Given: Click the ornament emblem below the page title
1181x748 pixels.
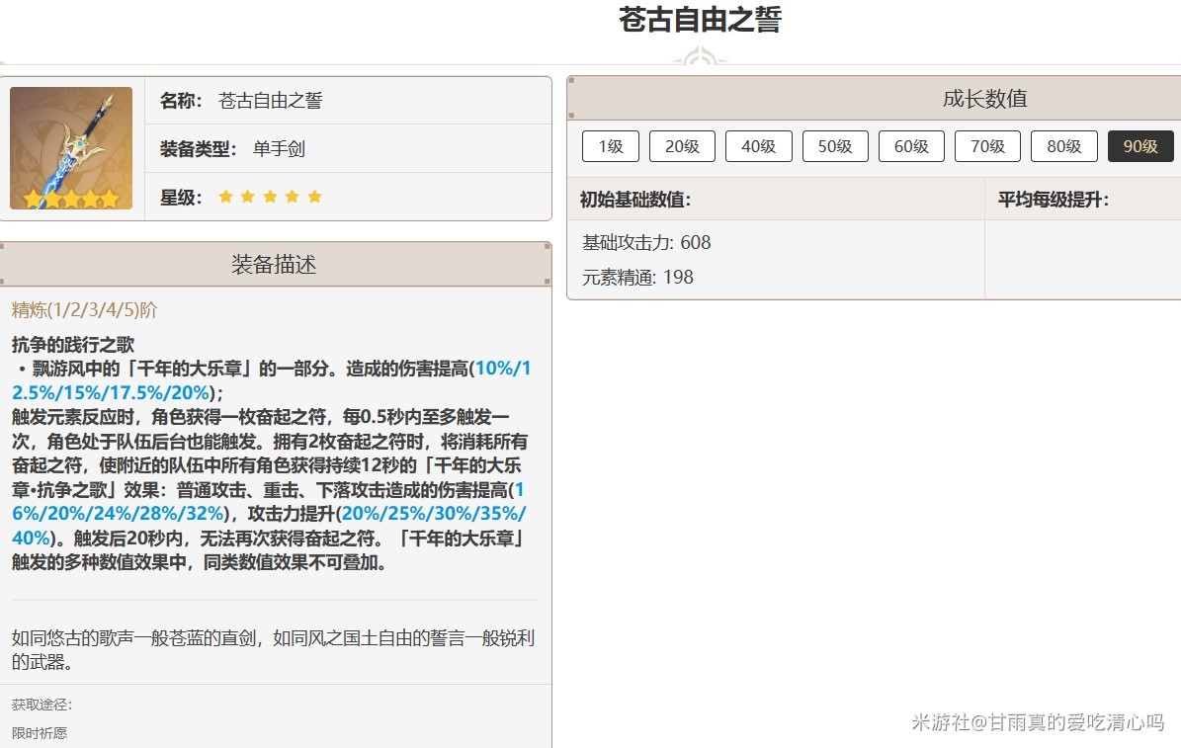Looking at the screenshot, I should pyautogui.click(x=700, y=58).
